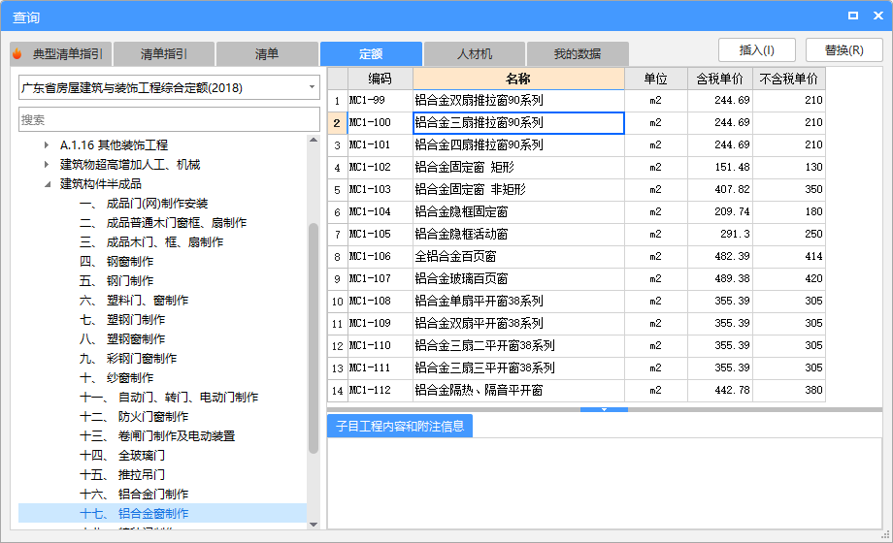The width and height of the screenshot is (893, 543).
Task: Select 十七、铝合金窗制作
Action: pyautogui.click(x=134, y=513)
